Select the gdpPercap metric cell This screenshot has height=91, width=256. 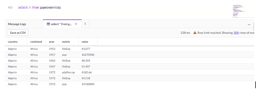(x=68, y=72)
